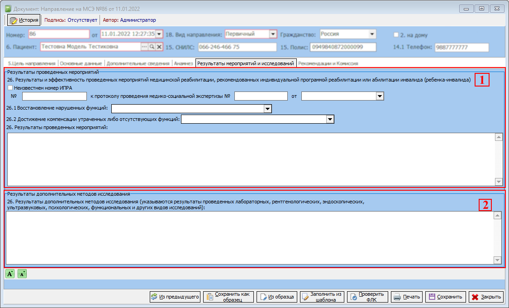The width and height of the screenshot is (509, 308).
Task: Save the document with Сохранить
Action: (446, 297)
